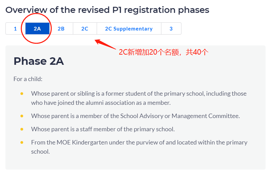Open the 2C Supplementary tab
271x175 pixels.
(129, 29)
